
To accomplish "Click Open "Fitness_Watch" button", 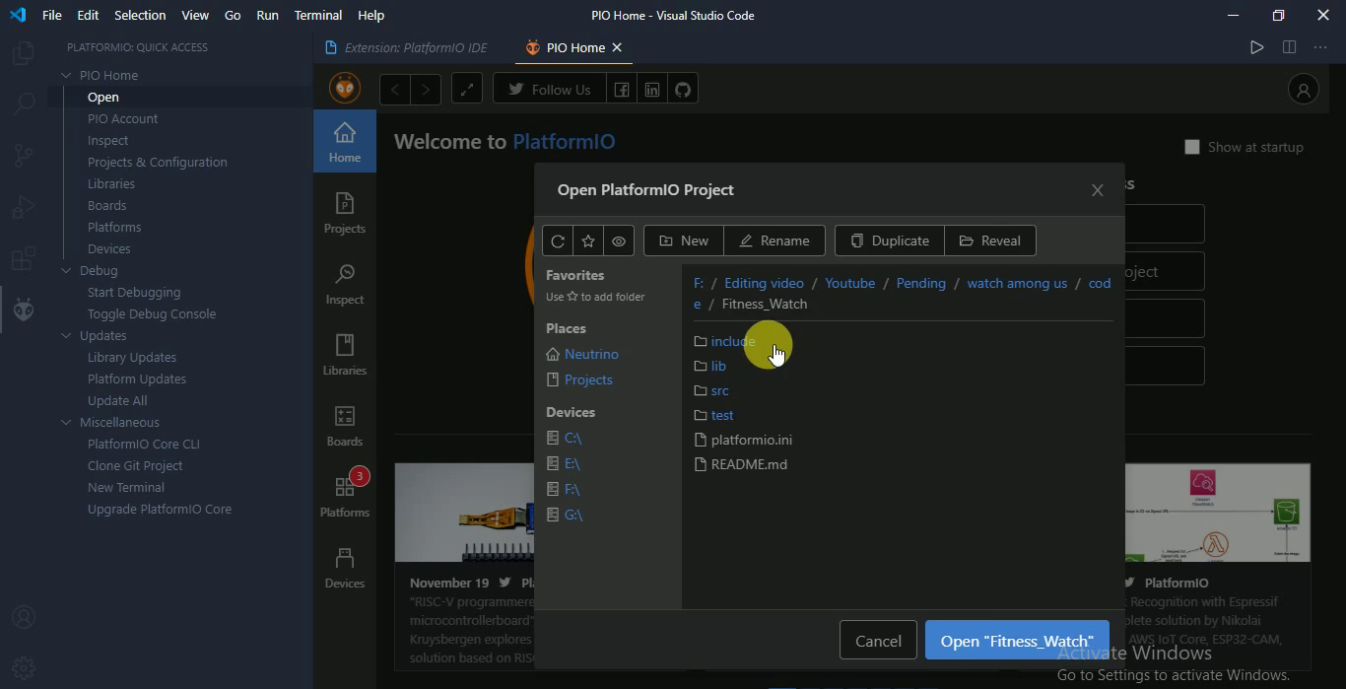I will click(1017, 641).
